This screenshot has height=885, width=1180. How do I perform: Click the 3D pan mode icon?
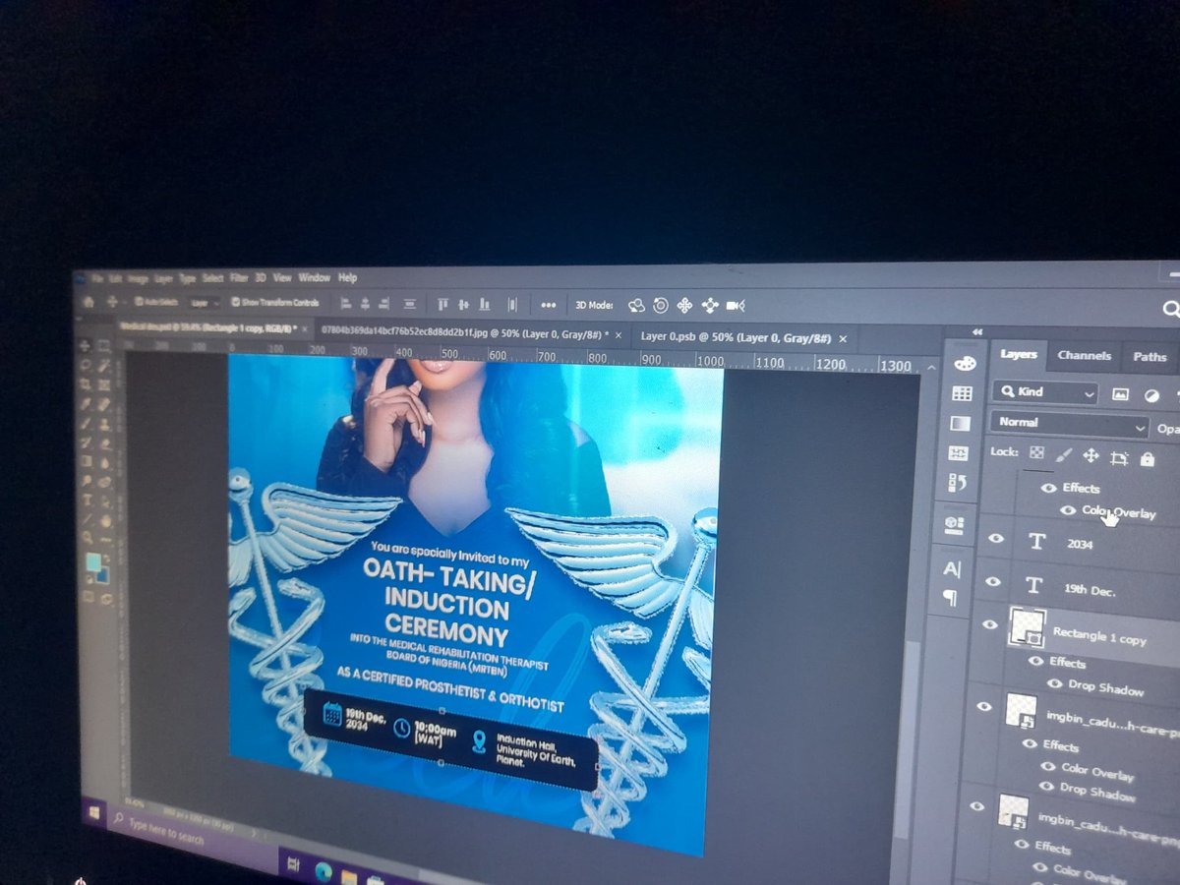tap(684, 306)
